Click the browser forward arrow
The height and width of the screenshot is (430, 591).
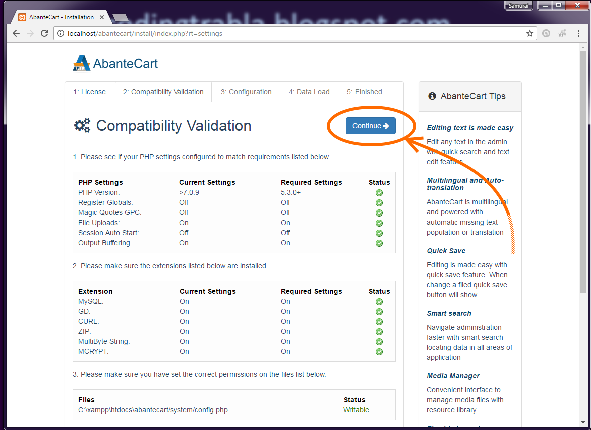click(x=30, y=33)
